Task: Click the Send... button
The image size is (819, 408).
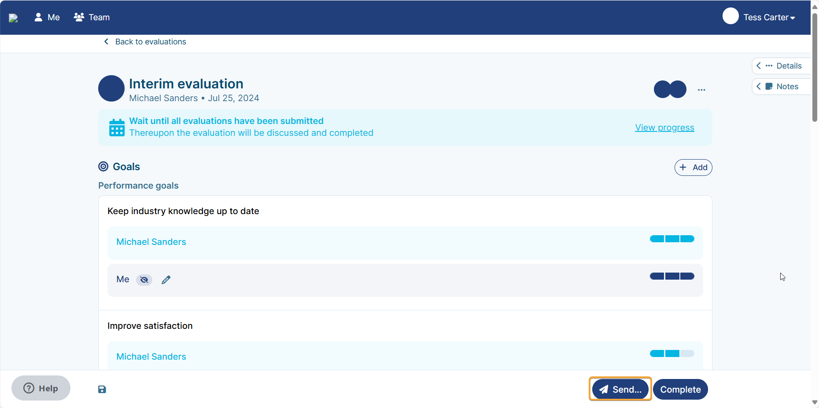Action: 620,389
